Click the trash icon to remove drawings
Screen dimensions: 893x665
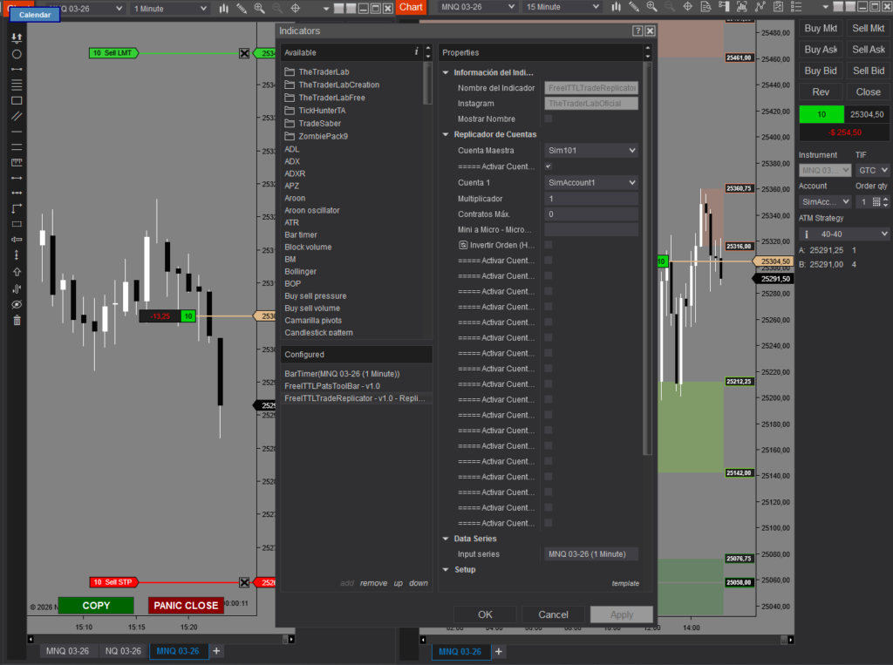tap(17, 320)
